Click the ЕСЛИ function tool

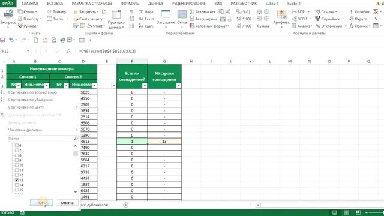(301, 19)
